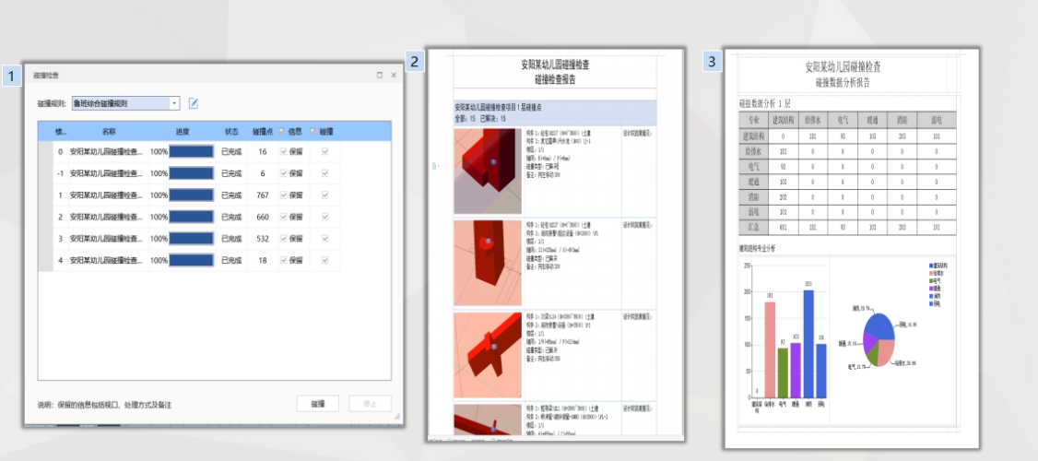Click the 名称 column header

[x=109, y=132]
